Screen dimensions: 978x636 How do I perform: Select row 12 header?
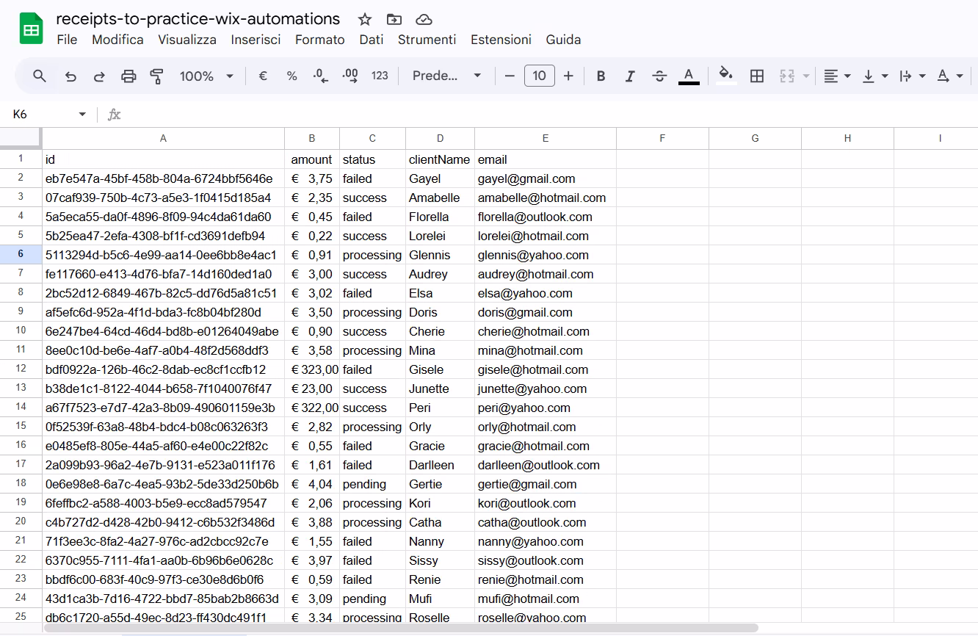pyautogui.click(x=21, y=369)
